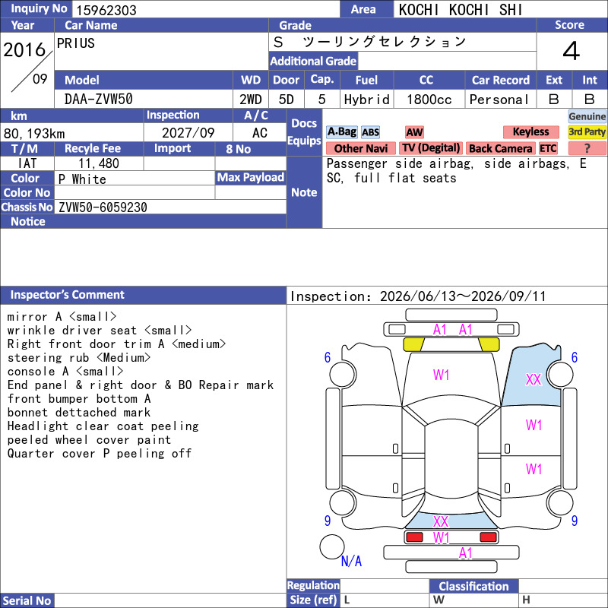Viewport: 608px width, 608px height.
Task: Click the area value KOCHI KOCHI SHI
Action: (x=461, y=10)
